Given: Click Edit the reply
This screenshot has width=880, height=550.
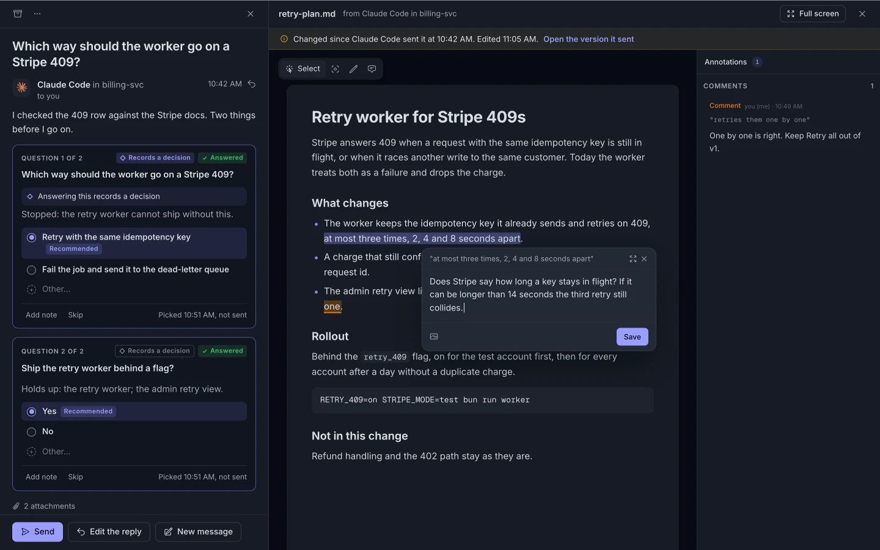Looking at the screenshot, I should coord(109,532).
